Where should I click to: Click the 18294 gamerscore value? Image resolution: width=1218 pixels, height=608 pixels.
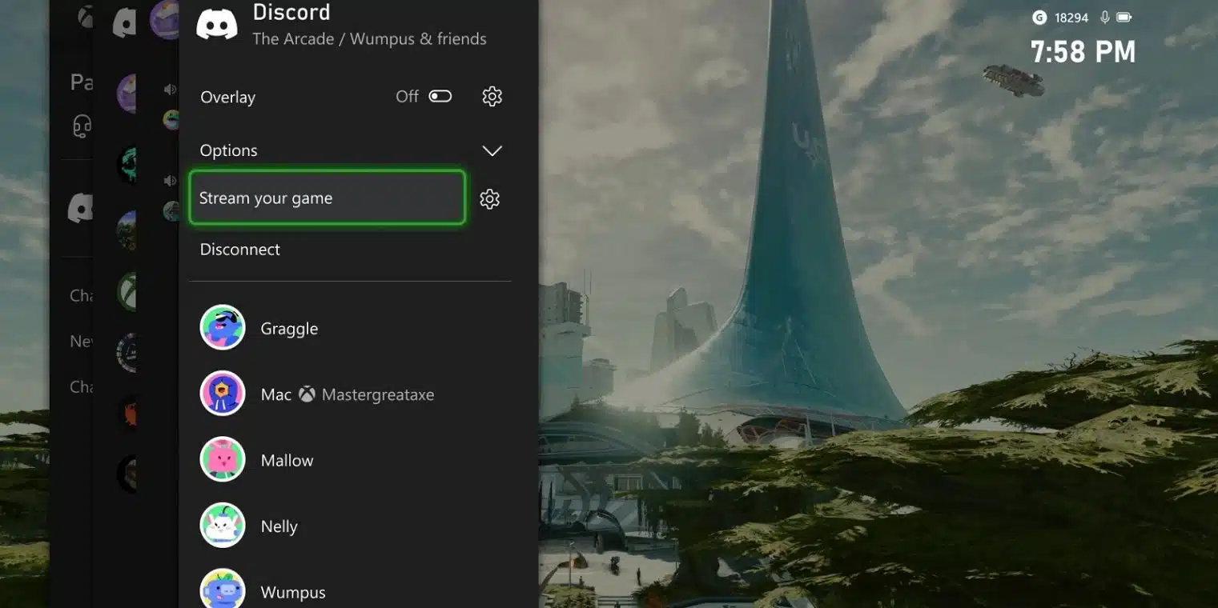pyautogui.click(x=1071, y=18)
